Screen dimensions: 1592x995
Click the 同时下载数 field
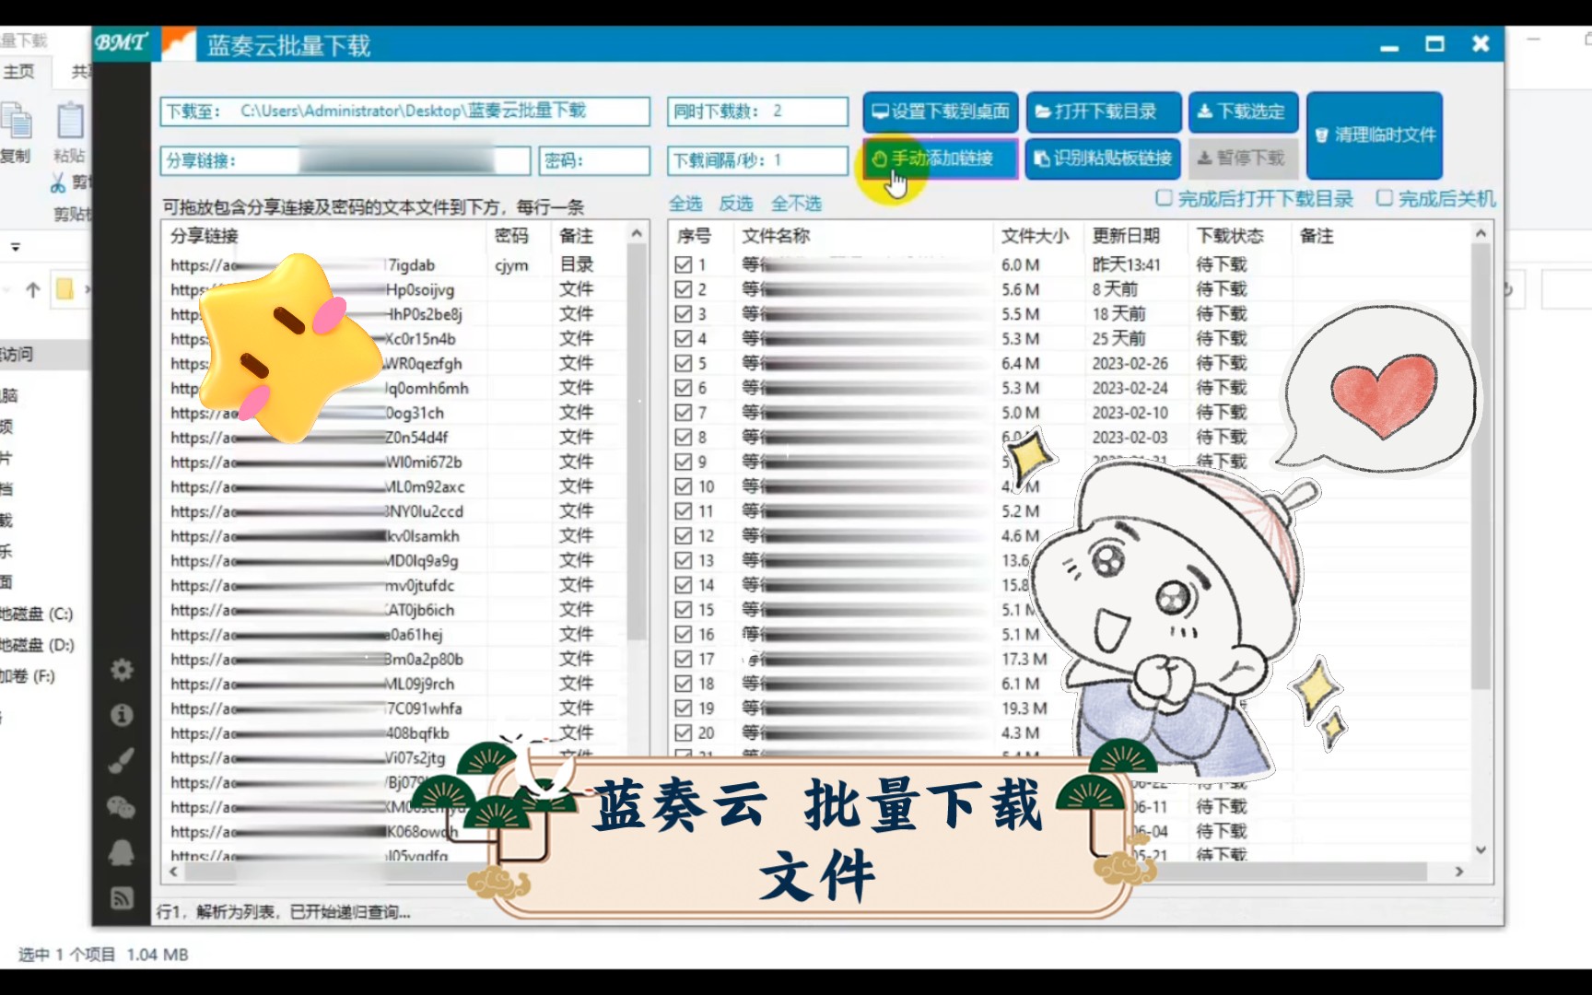(757, 111)
